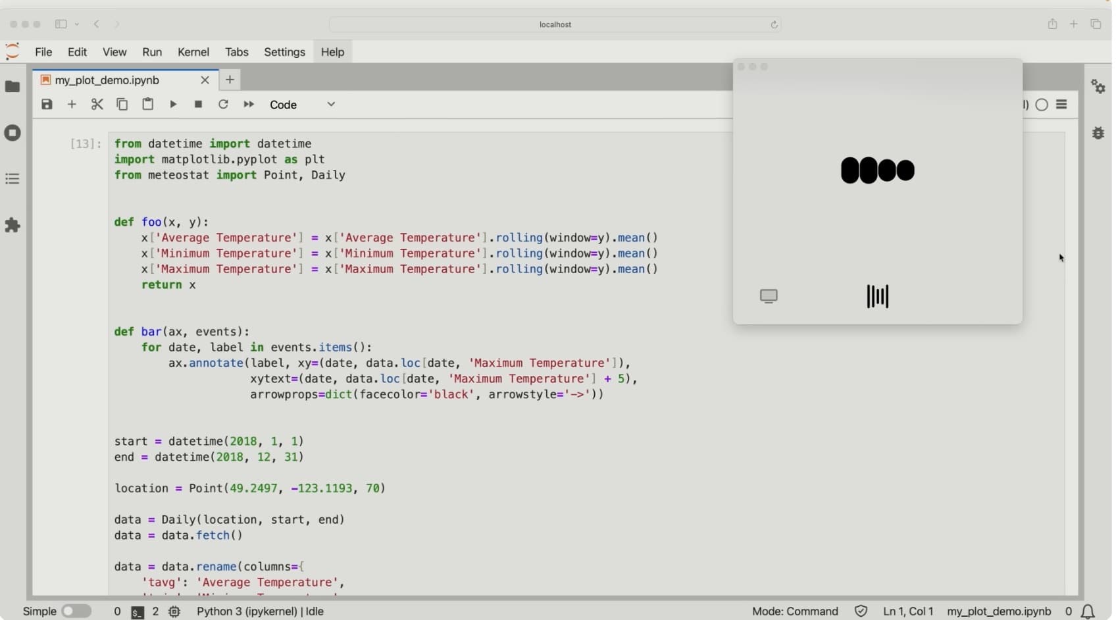Cut the selected cell with scissors icon
This screenshot has width=1116, height=620.
97,105
